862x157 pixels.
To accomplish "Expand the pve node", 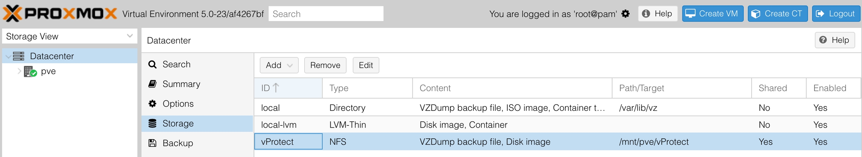I will pyautogui.click(x=19, y=71).
